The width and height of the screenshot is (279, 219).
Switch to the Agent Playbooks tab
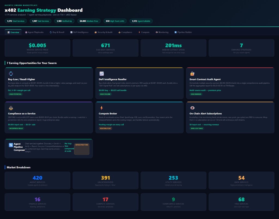(34, 32)
